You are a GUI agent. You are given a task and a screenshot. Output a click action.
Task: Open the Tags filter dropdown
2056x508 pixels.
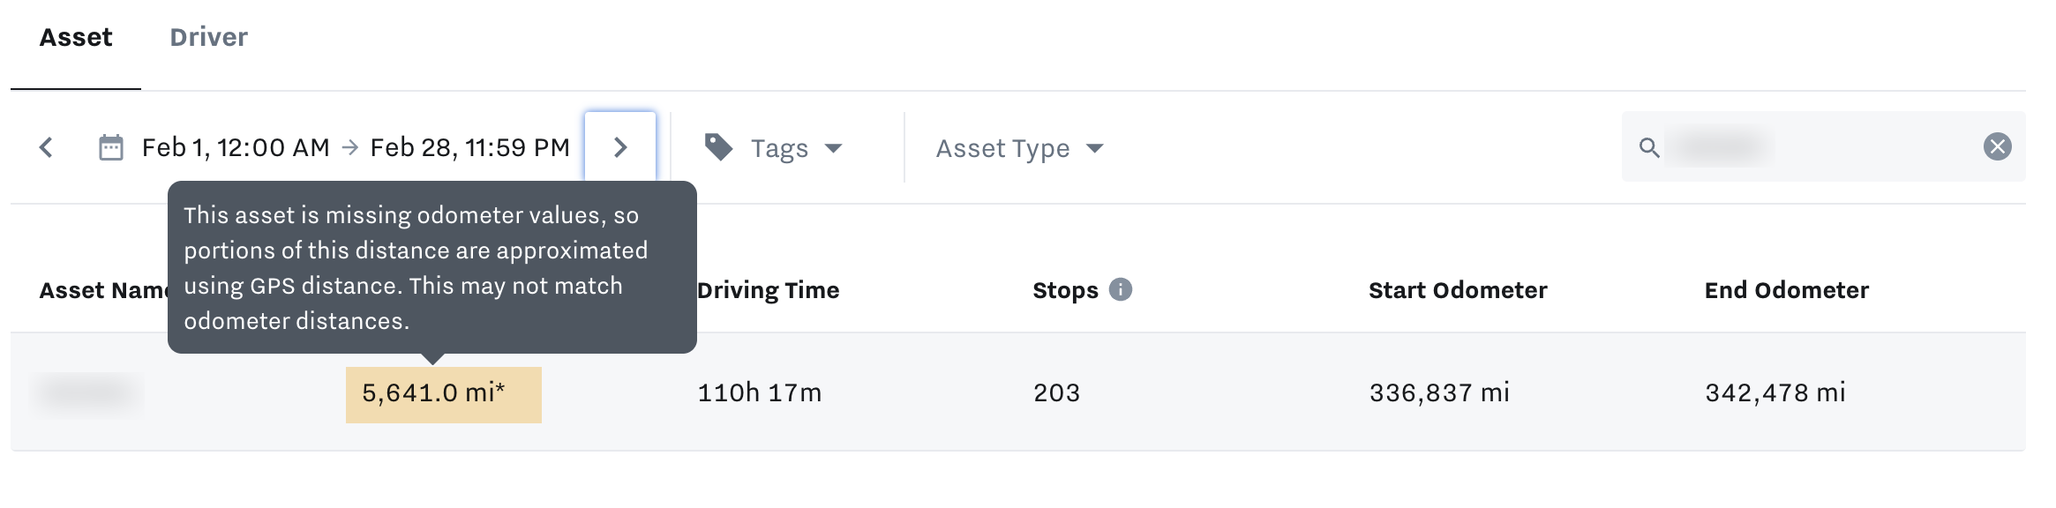pyautogui.click(x=780, y=148)
